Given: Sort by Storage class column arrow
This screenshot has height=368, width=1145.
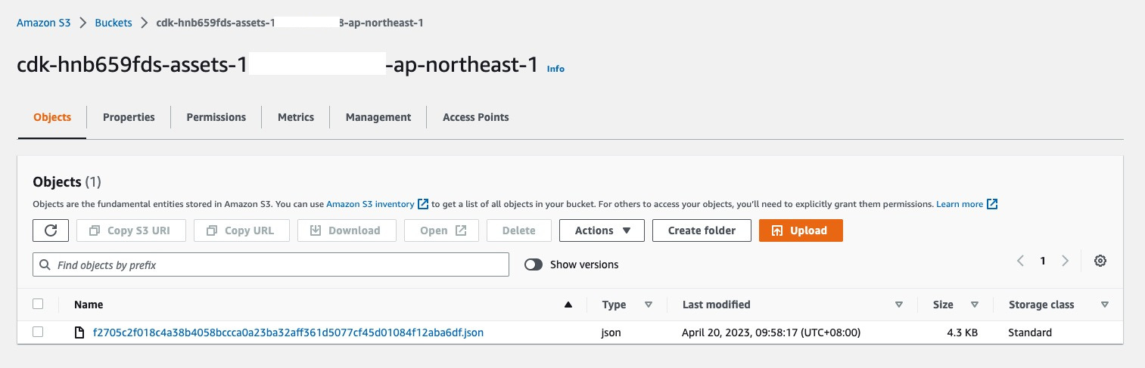Looking at the screenshot, I should pos(1105,305).
